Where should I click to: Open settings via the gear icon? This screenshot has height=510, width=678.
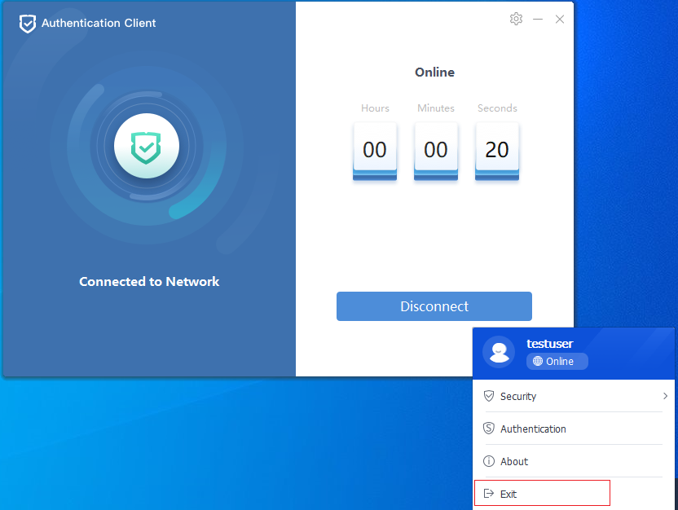pyautogui.click(x=516, y=19)
